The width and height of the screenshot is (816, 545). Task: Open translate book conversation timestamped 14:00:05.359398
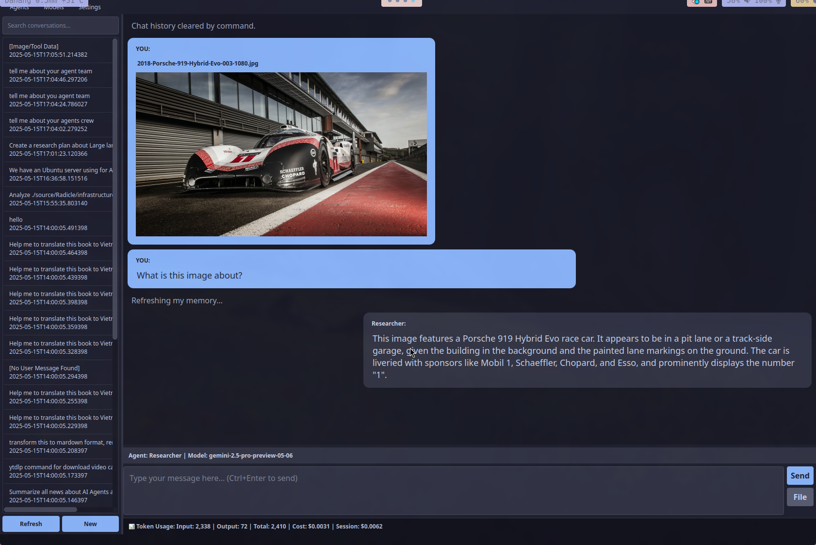[58, 323]
